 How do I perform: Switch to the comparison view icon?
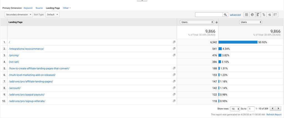click(264, 15)
